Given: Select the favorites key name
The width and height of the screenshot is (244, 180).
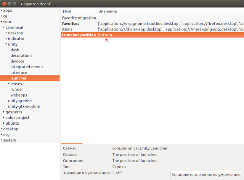Looking at the screenshot, I should 71,24.
